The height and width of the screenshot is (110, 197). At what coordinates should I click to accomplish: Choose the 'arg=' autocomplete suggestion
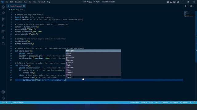tap(93, 53)
